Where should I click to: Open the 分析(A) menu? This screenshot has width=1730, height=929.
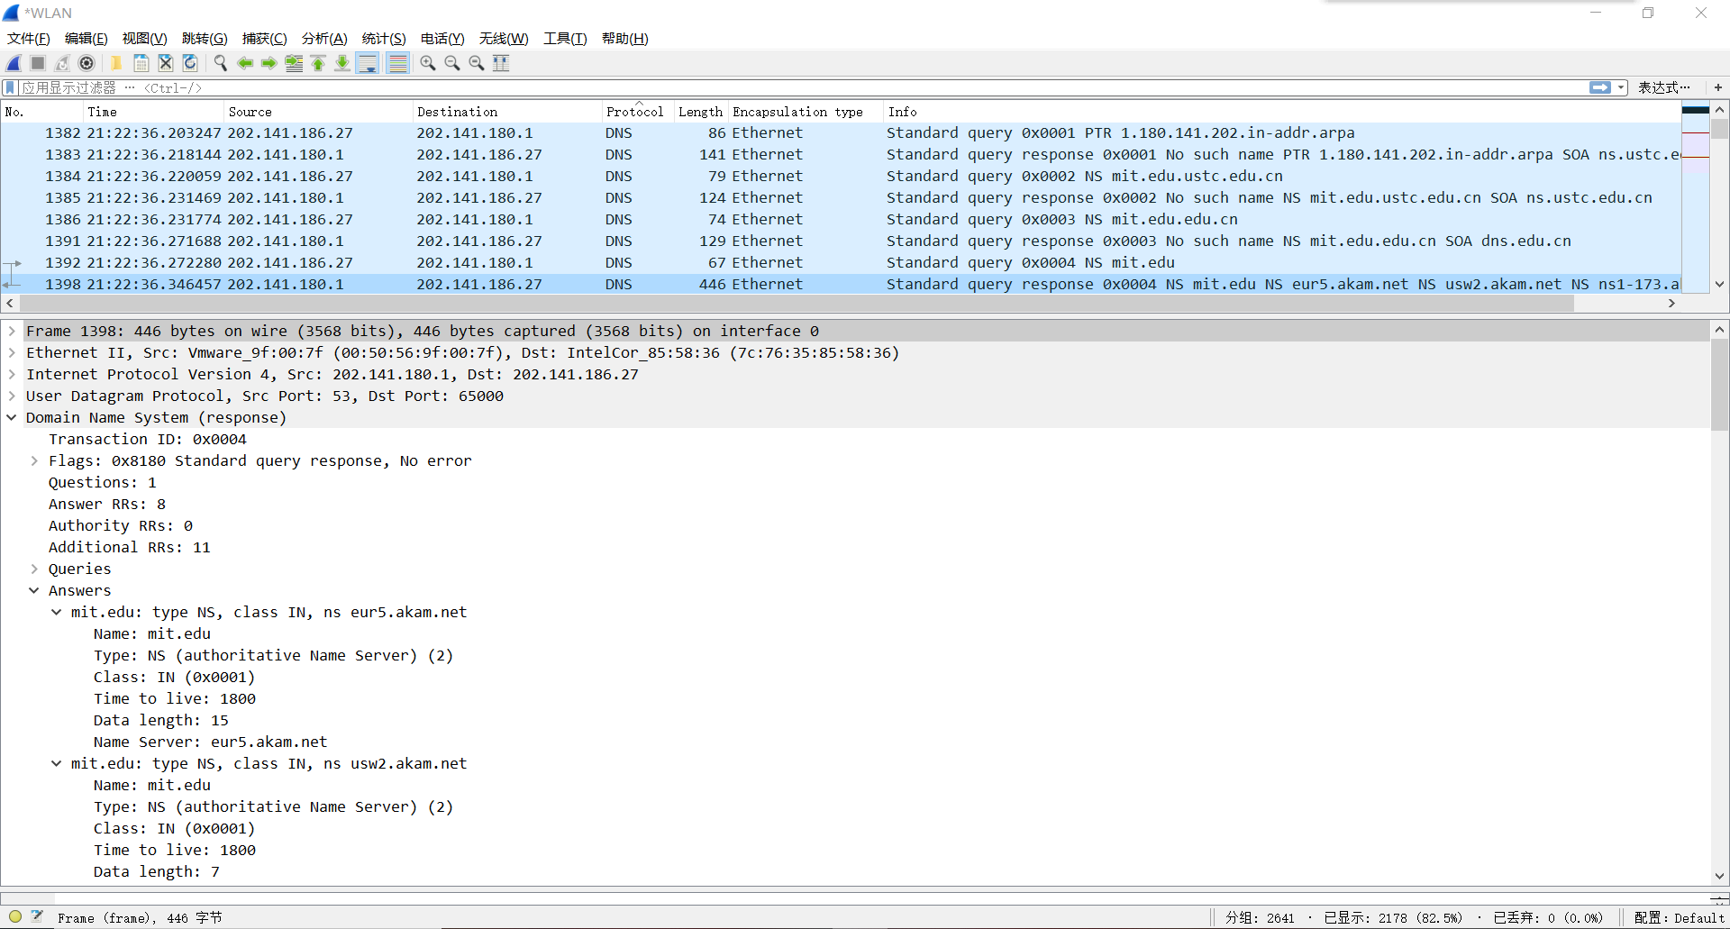324,38
